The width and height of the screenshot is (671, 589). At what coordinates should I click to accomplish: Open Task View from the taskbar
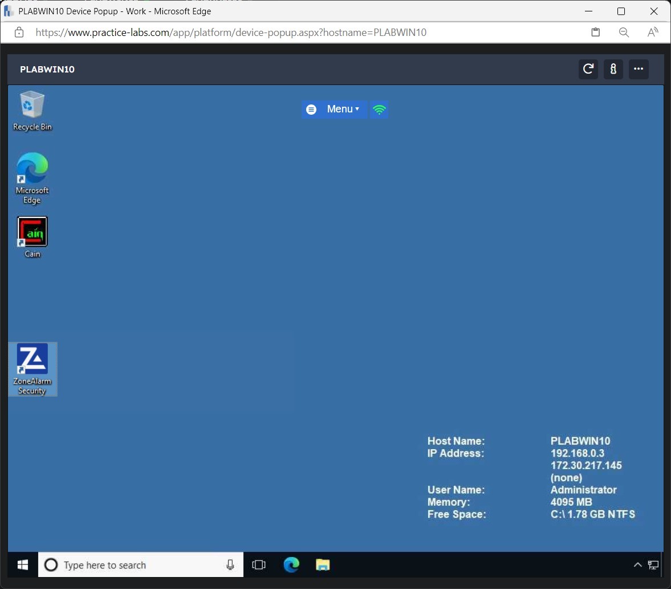pos(259,564)
